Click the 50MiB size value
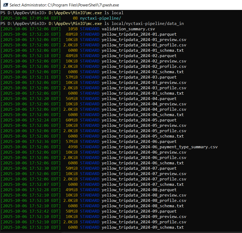 pos(72,168)
